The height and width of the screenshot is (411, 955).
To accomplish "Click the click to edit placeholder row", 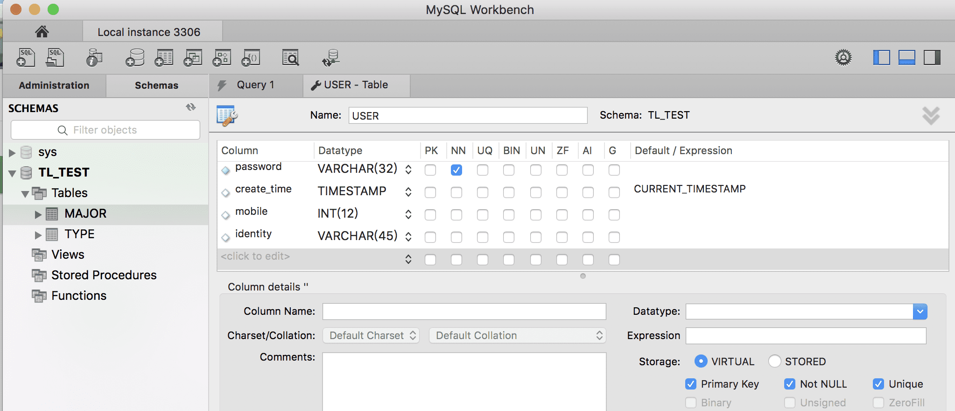I will click(x=256, y=256).
